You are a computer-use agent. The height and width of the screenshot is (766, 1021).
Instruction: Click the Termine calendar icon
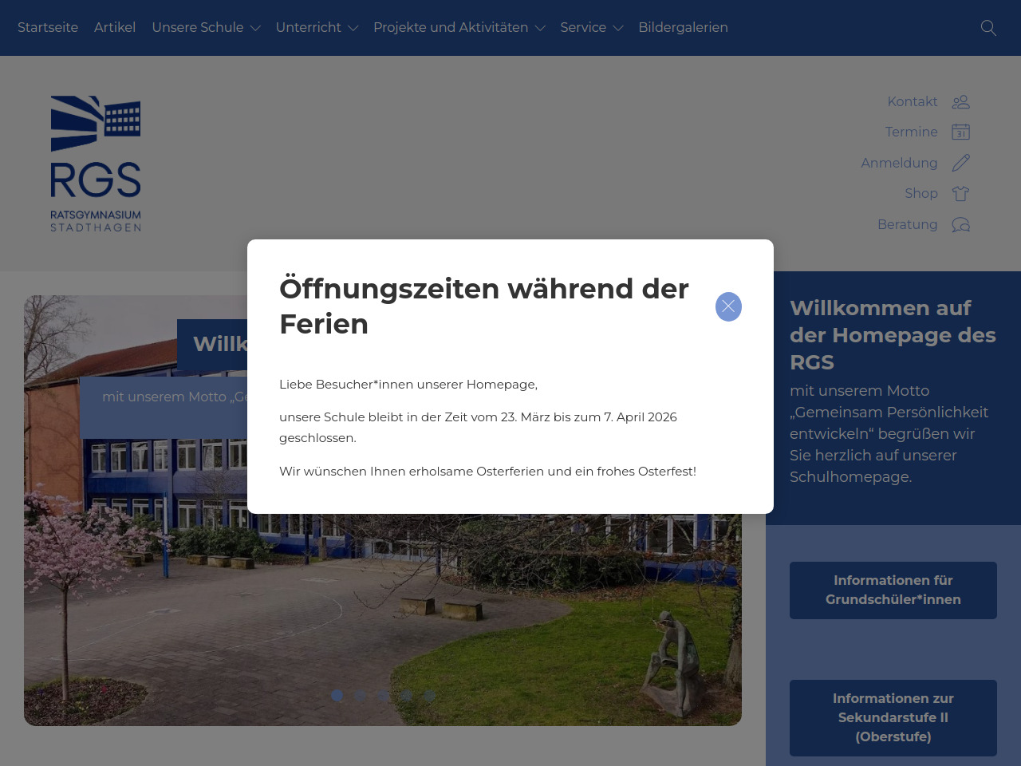click(x=960, y=132)
